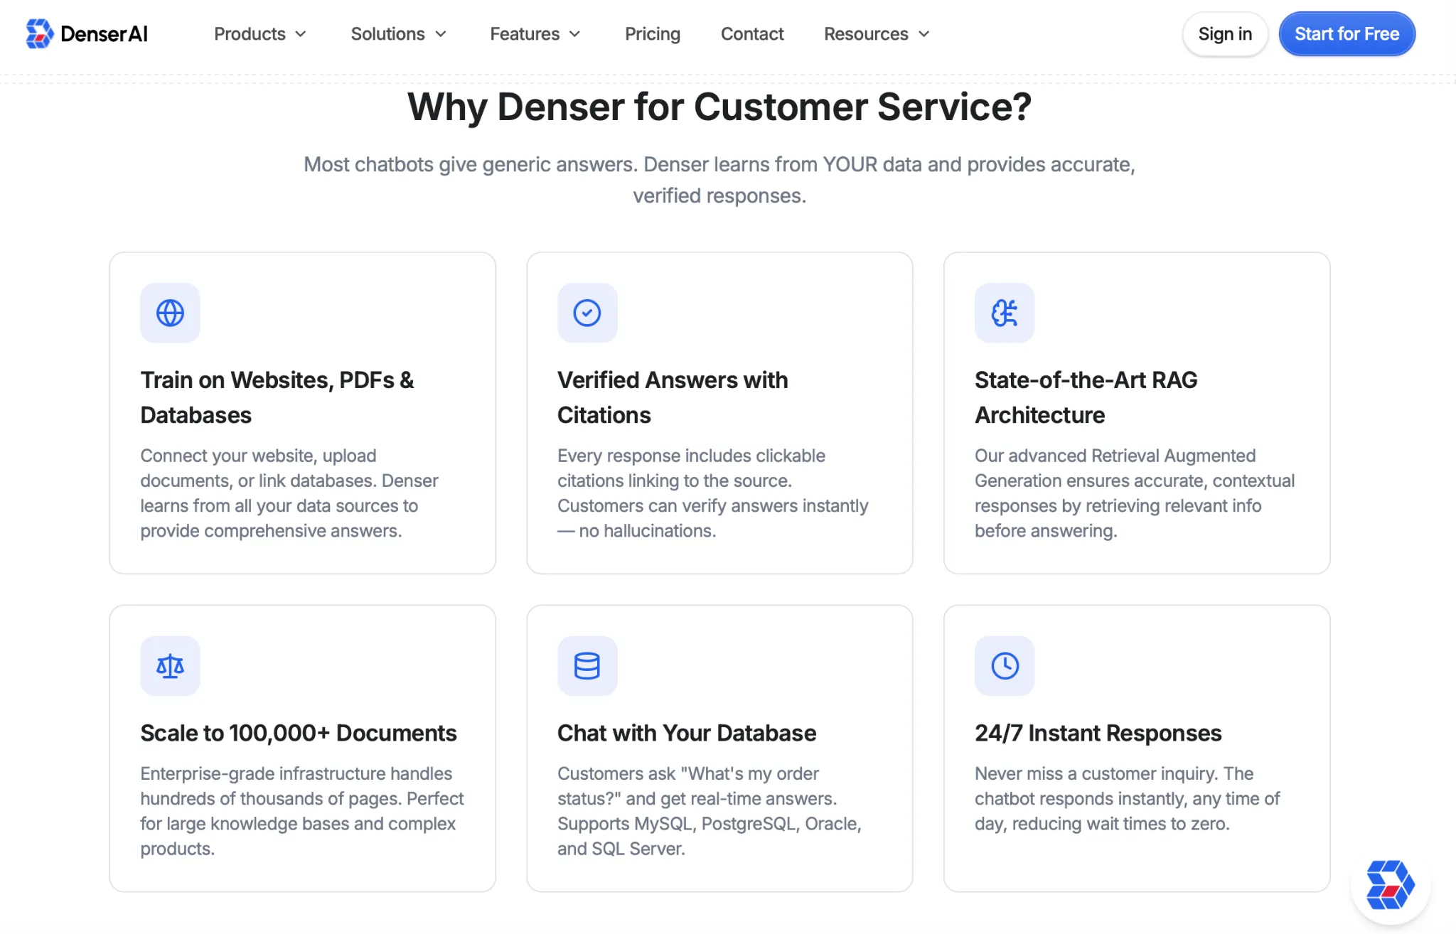Expand the Resources dropdown menu
This screenshot has width=1456, height=934.
876,34
